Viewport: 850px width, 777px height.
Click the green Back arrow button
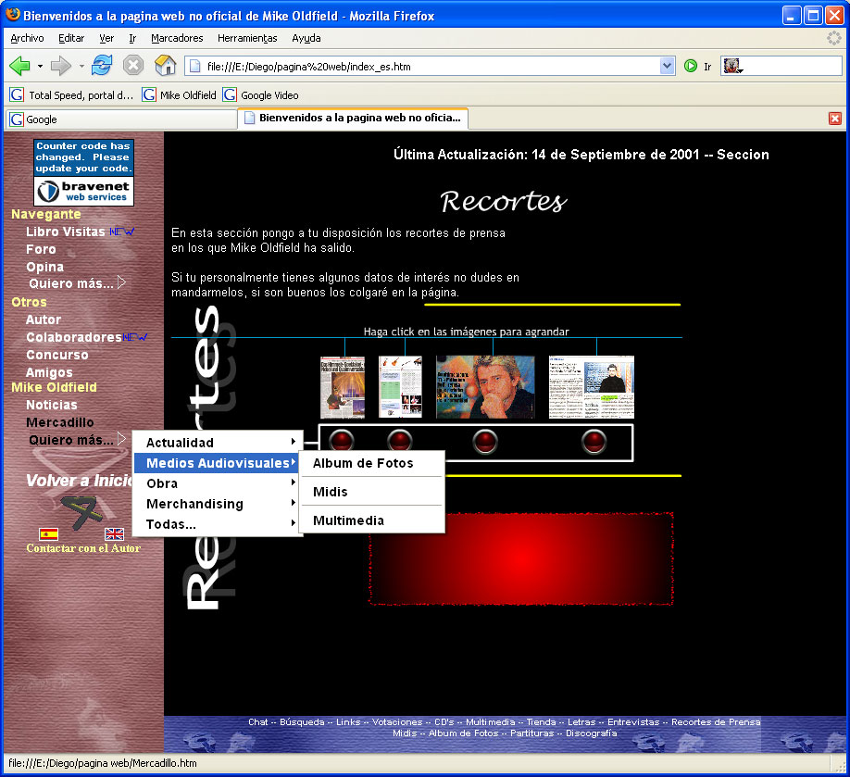[20, 66]
